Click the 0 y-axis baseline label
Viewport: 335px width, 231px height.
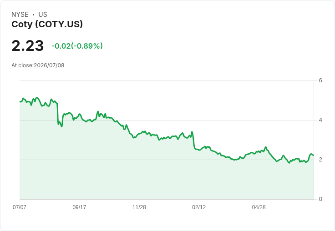[x=320, y=199]
